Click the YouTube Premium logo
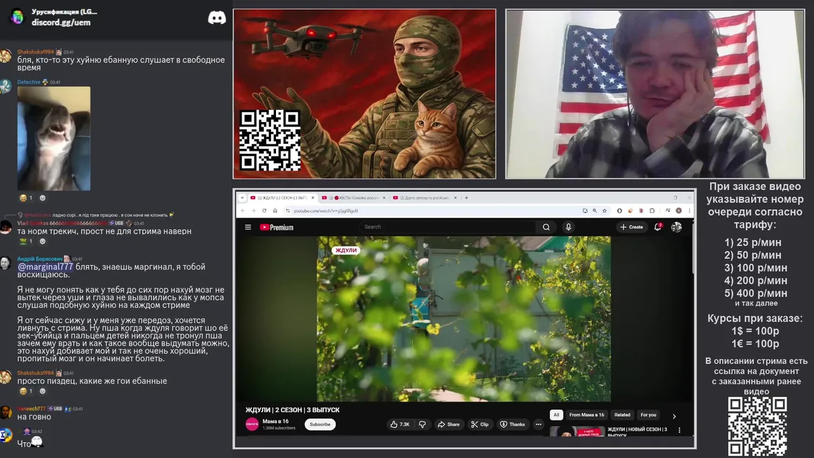Screen dimensions: 814x458 (277, 227)
